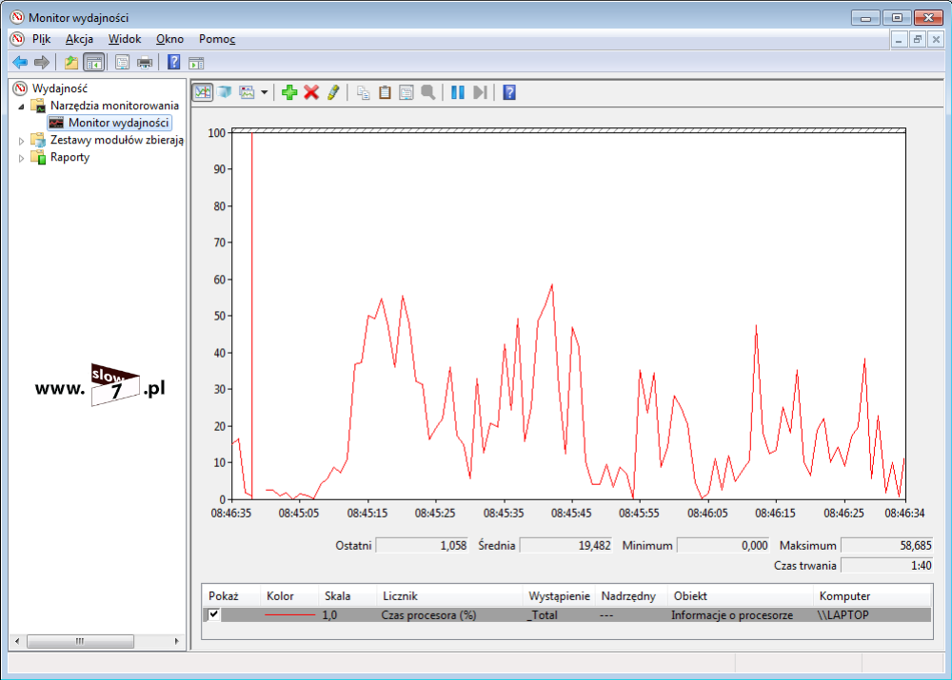The height and width of the screenshot is (680, 952).
Task: Open the Widok menu
Action: point(125,39)
